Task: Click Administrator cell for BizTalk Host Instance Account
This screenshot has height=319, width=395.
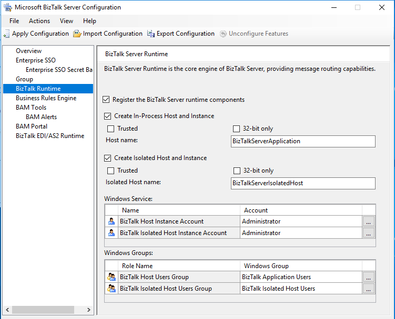Action: (x=301, y=221)
